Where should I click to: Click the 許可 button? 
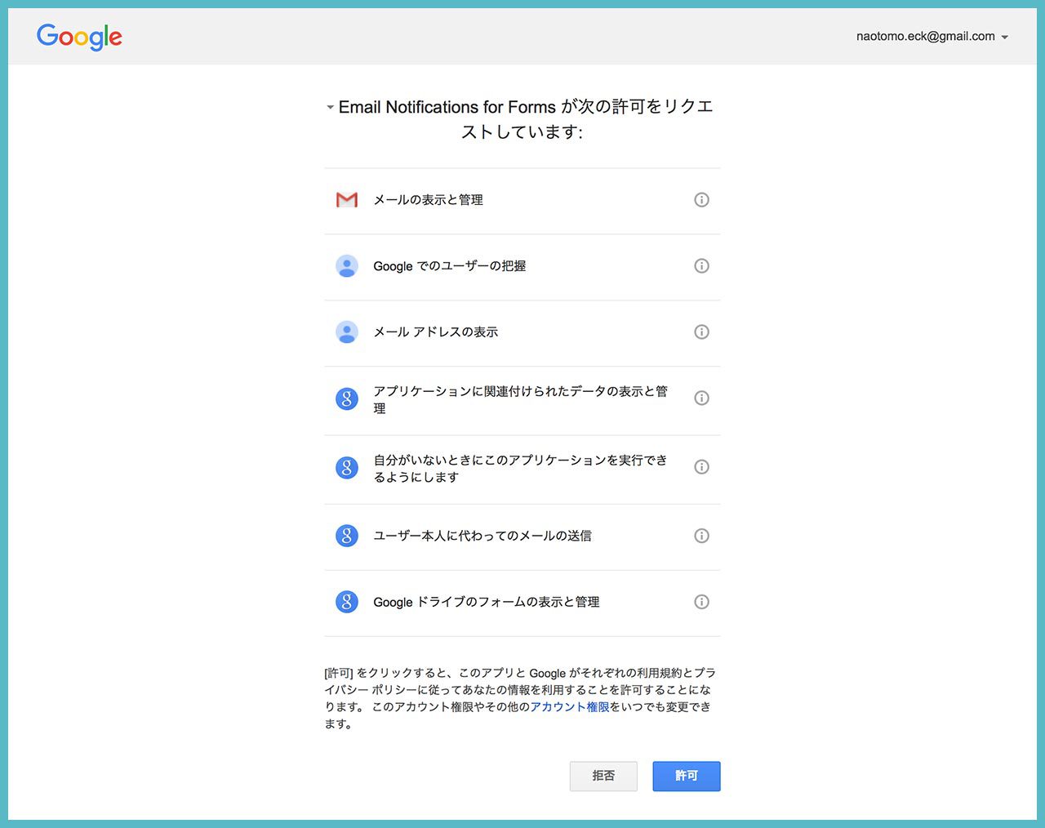coord(687,776)
